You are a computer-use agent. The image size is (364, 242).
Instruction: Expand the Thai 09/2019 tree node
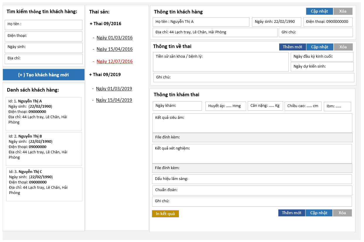(105, 75)
